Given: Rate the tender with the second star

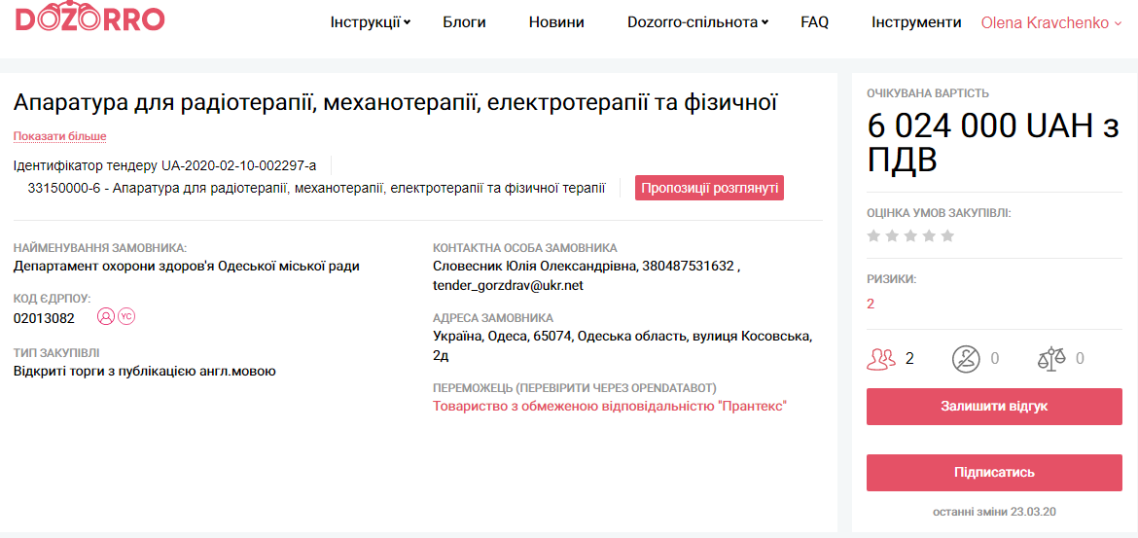Looking at the screenshot, I should tap(893, 236).
